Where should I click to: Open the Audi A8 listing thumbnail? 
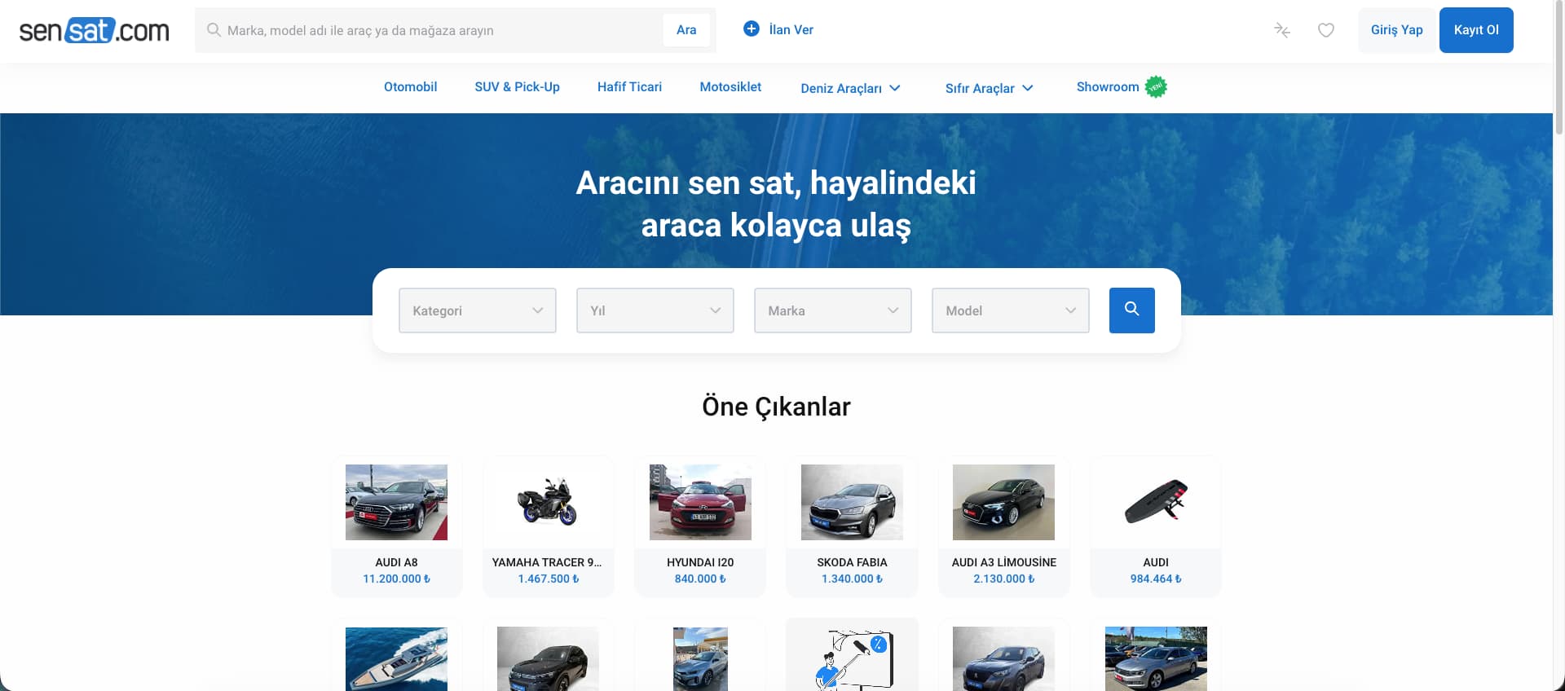[396, 502]
